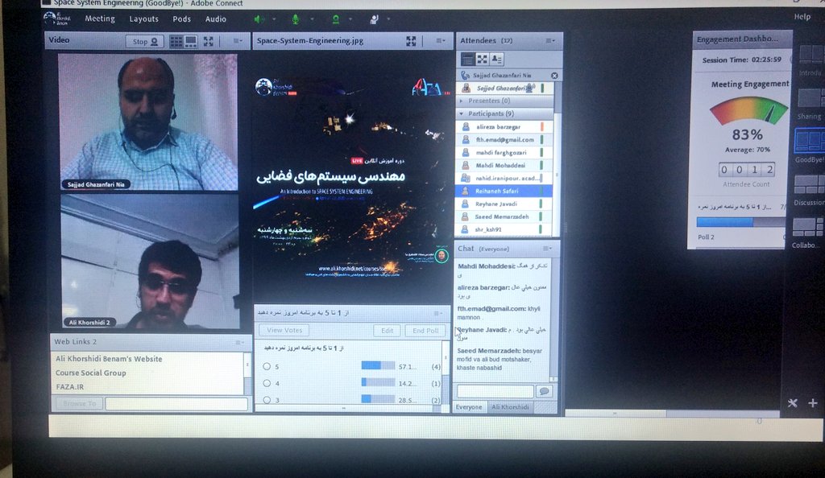Open the webcam options dropdown arrow
This screenshot has width=825, height=478.
(x=350, y=19)
